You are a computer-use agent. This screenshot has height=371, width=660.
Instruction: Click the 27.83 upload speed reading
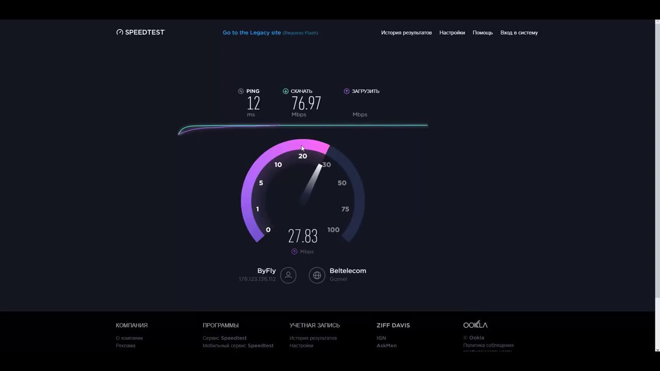(303, 236)
